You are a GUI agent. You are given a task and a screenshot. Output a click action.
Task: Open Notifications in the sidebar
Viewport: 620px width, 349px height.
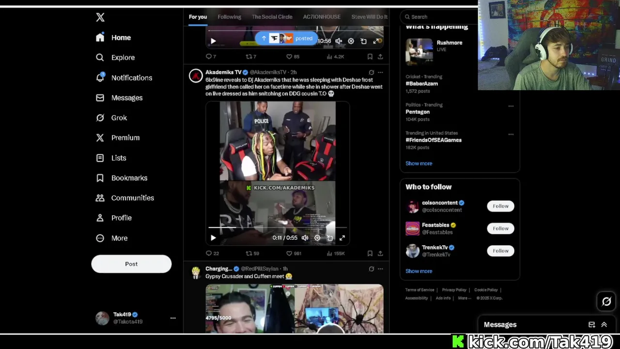124,78
